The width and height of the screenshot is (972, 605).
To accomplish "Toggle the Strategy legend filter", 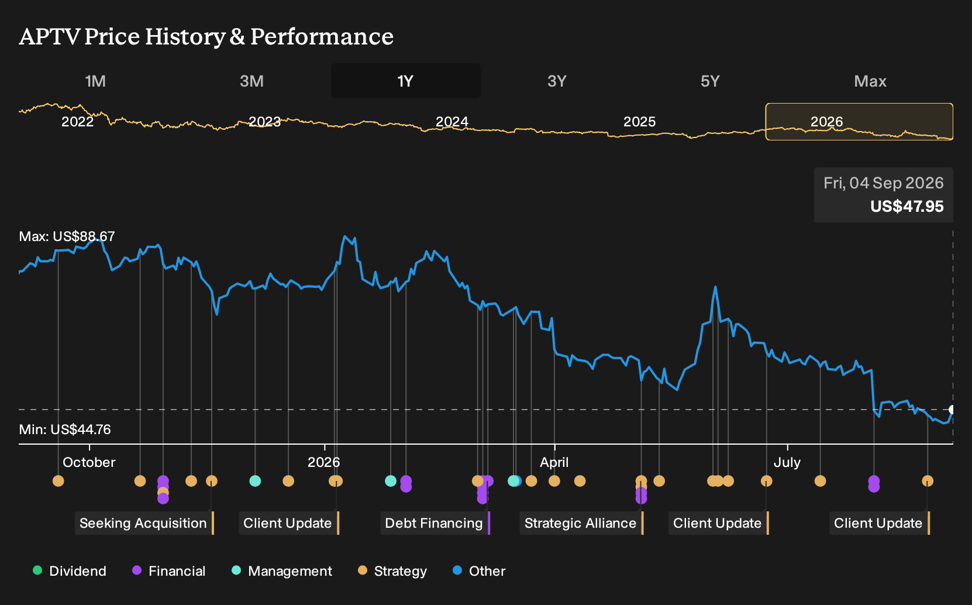I will [x=392, y=571].
